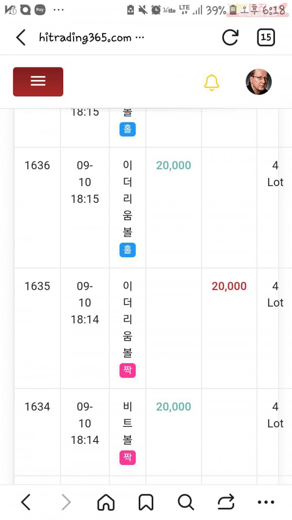Tap the user profile avatar
This screenshot has height=520, width=292.
click(258, 81)
